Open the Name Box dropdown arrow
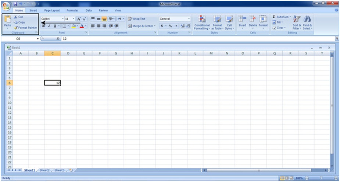340x182 pixels. [x=37, y=39]
